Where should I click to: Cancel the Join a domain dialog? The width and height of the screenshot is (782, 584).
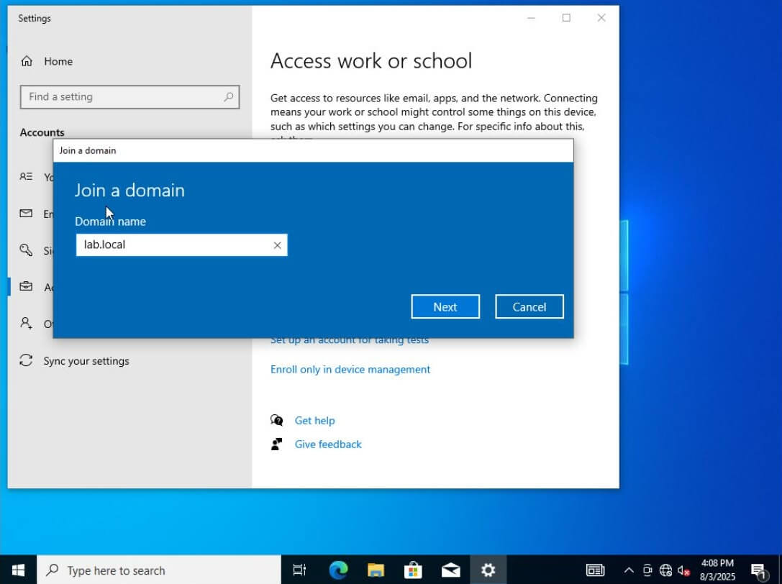(x=529, y=306)
